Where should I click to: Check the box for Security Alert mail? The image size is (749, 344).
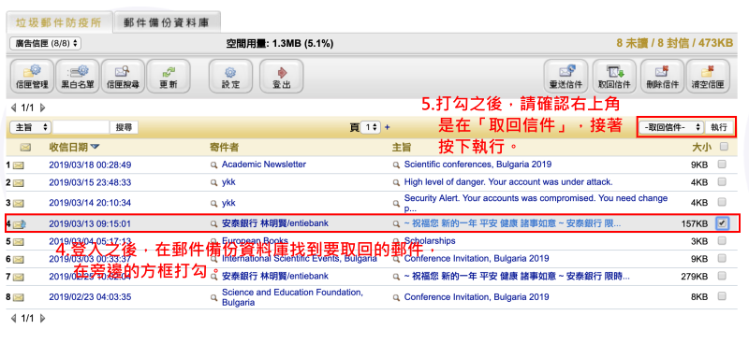[722, 202]
